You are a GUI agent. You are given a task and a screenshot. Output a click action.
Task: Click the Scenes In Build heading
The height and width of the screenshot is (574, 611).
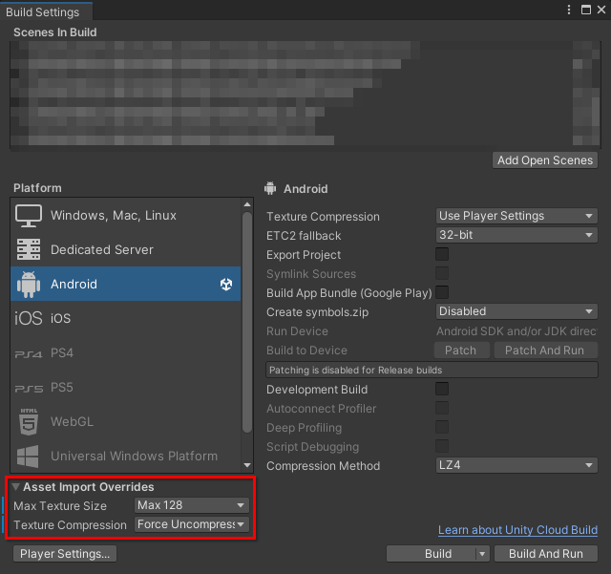(x=55, y=32)
